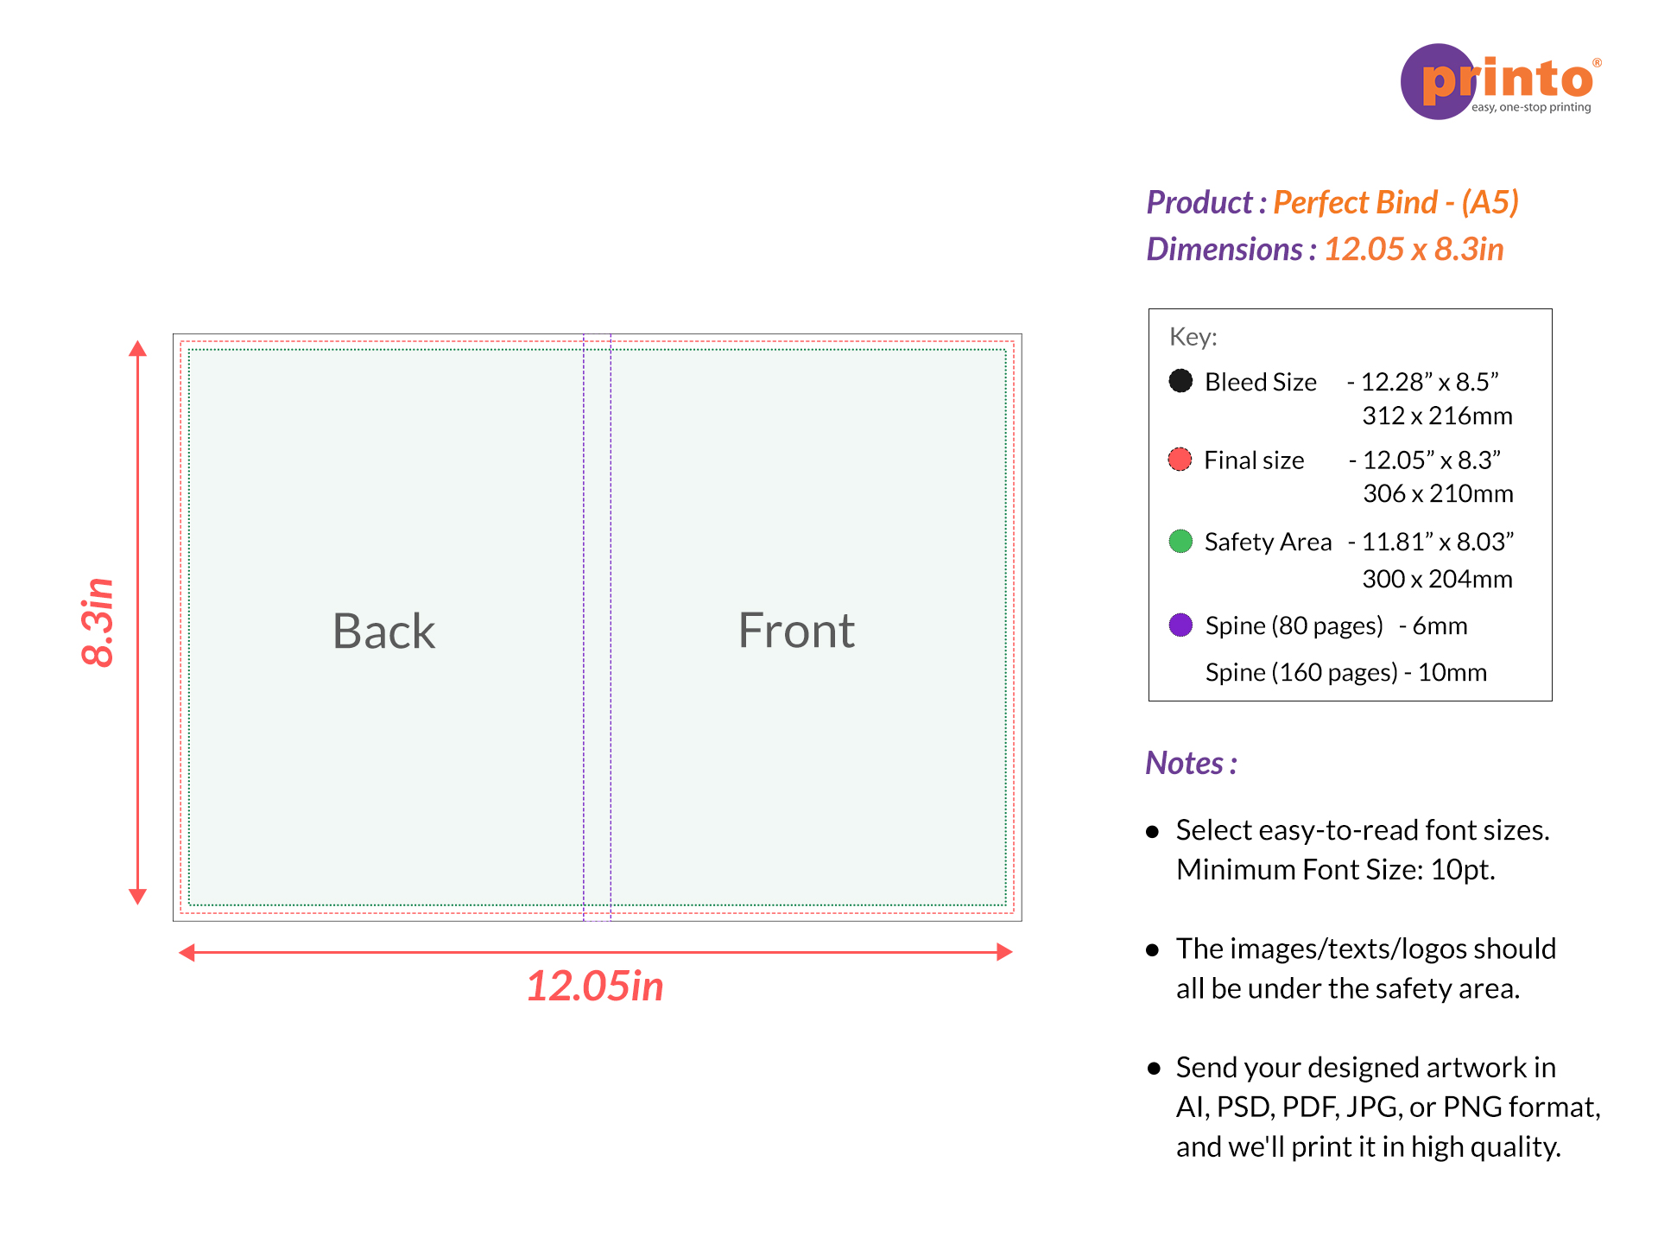Click the Dimensions 12.05 x 8.3in heading

click(1325, 249)
